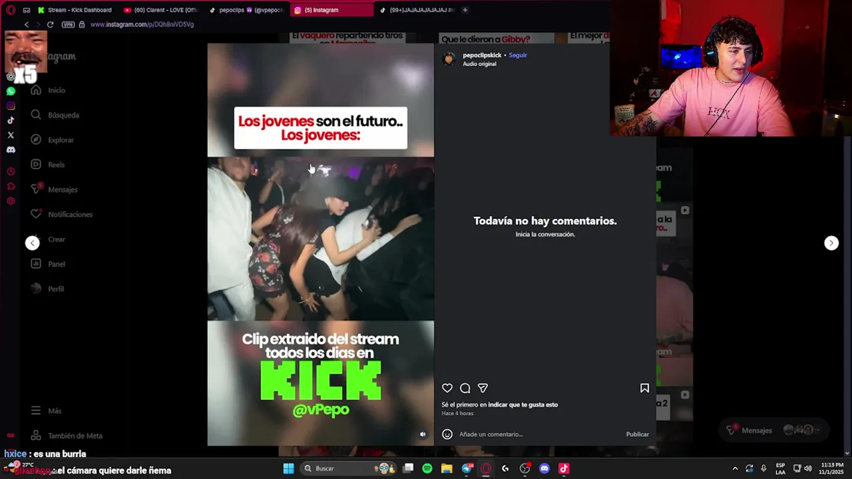Screen dimensions: 852x479
Task: Open Notificaciones panel
Action: (61, 214)
